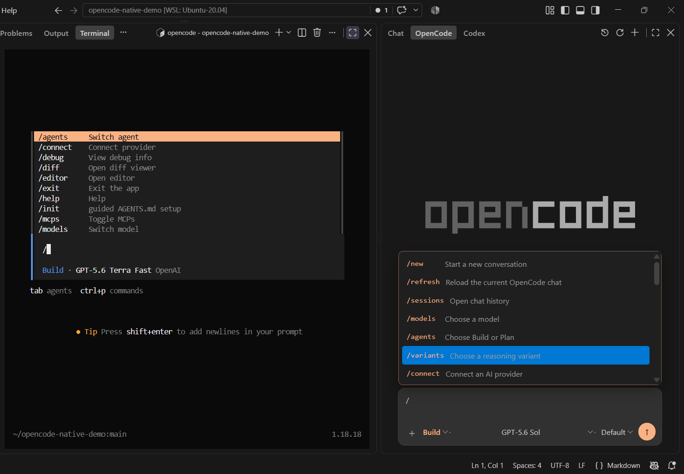Kill terminal with trash icon
Screen dimensions: 684x474
click(317, 33)
